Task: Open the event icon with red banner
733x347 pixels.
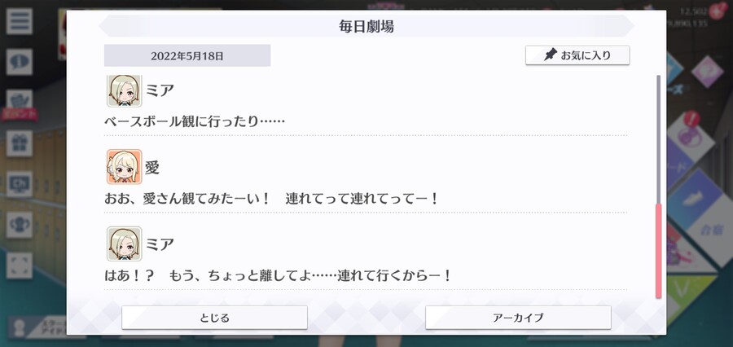Action: (20, 105)
